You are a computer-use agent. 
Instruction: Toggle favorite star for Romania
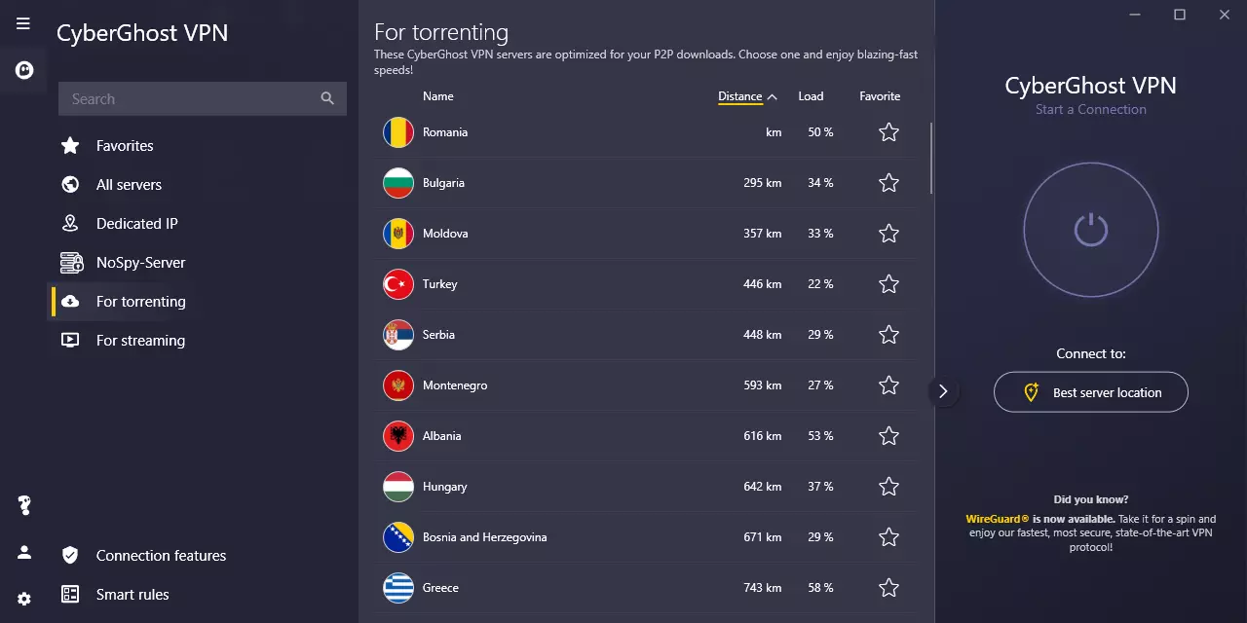tap(888, 132)
